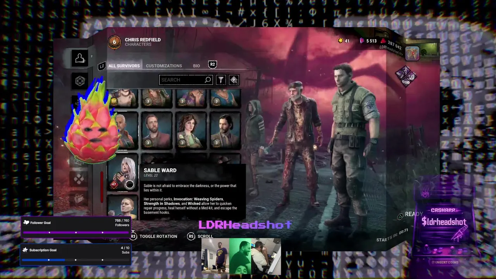Select the dark-haired bearded man in suit portrait

point(226,131)
